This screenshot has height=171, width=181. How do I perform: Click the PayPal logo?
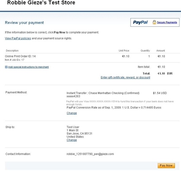140,22
